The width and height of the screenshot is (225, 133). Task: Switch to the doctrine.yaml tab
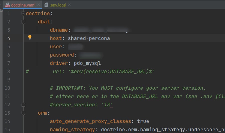tap(23, 5)
